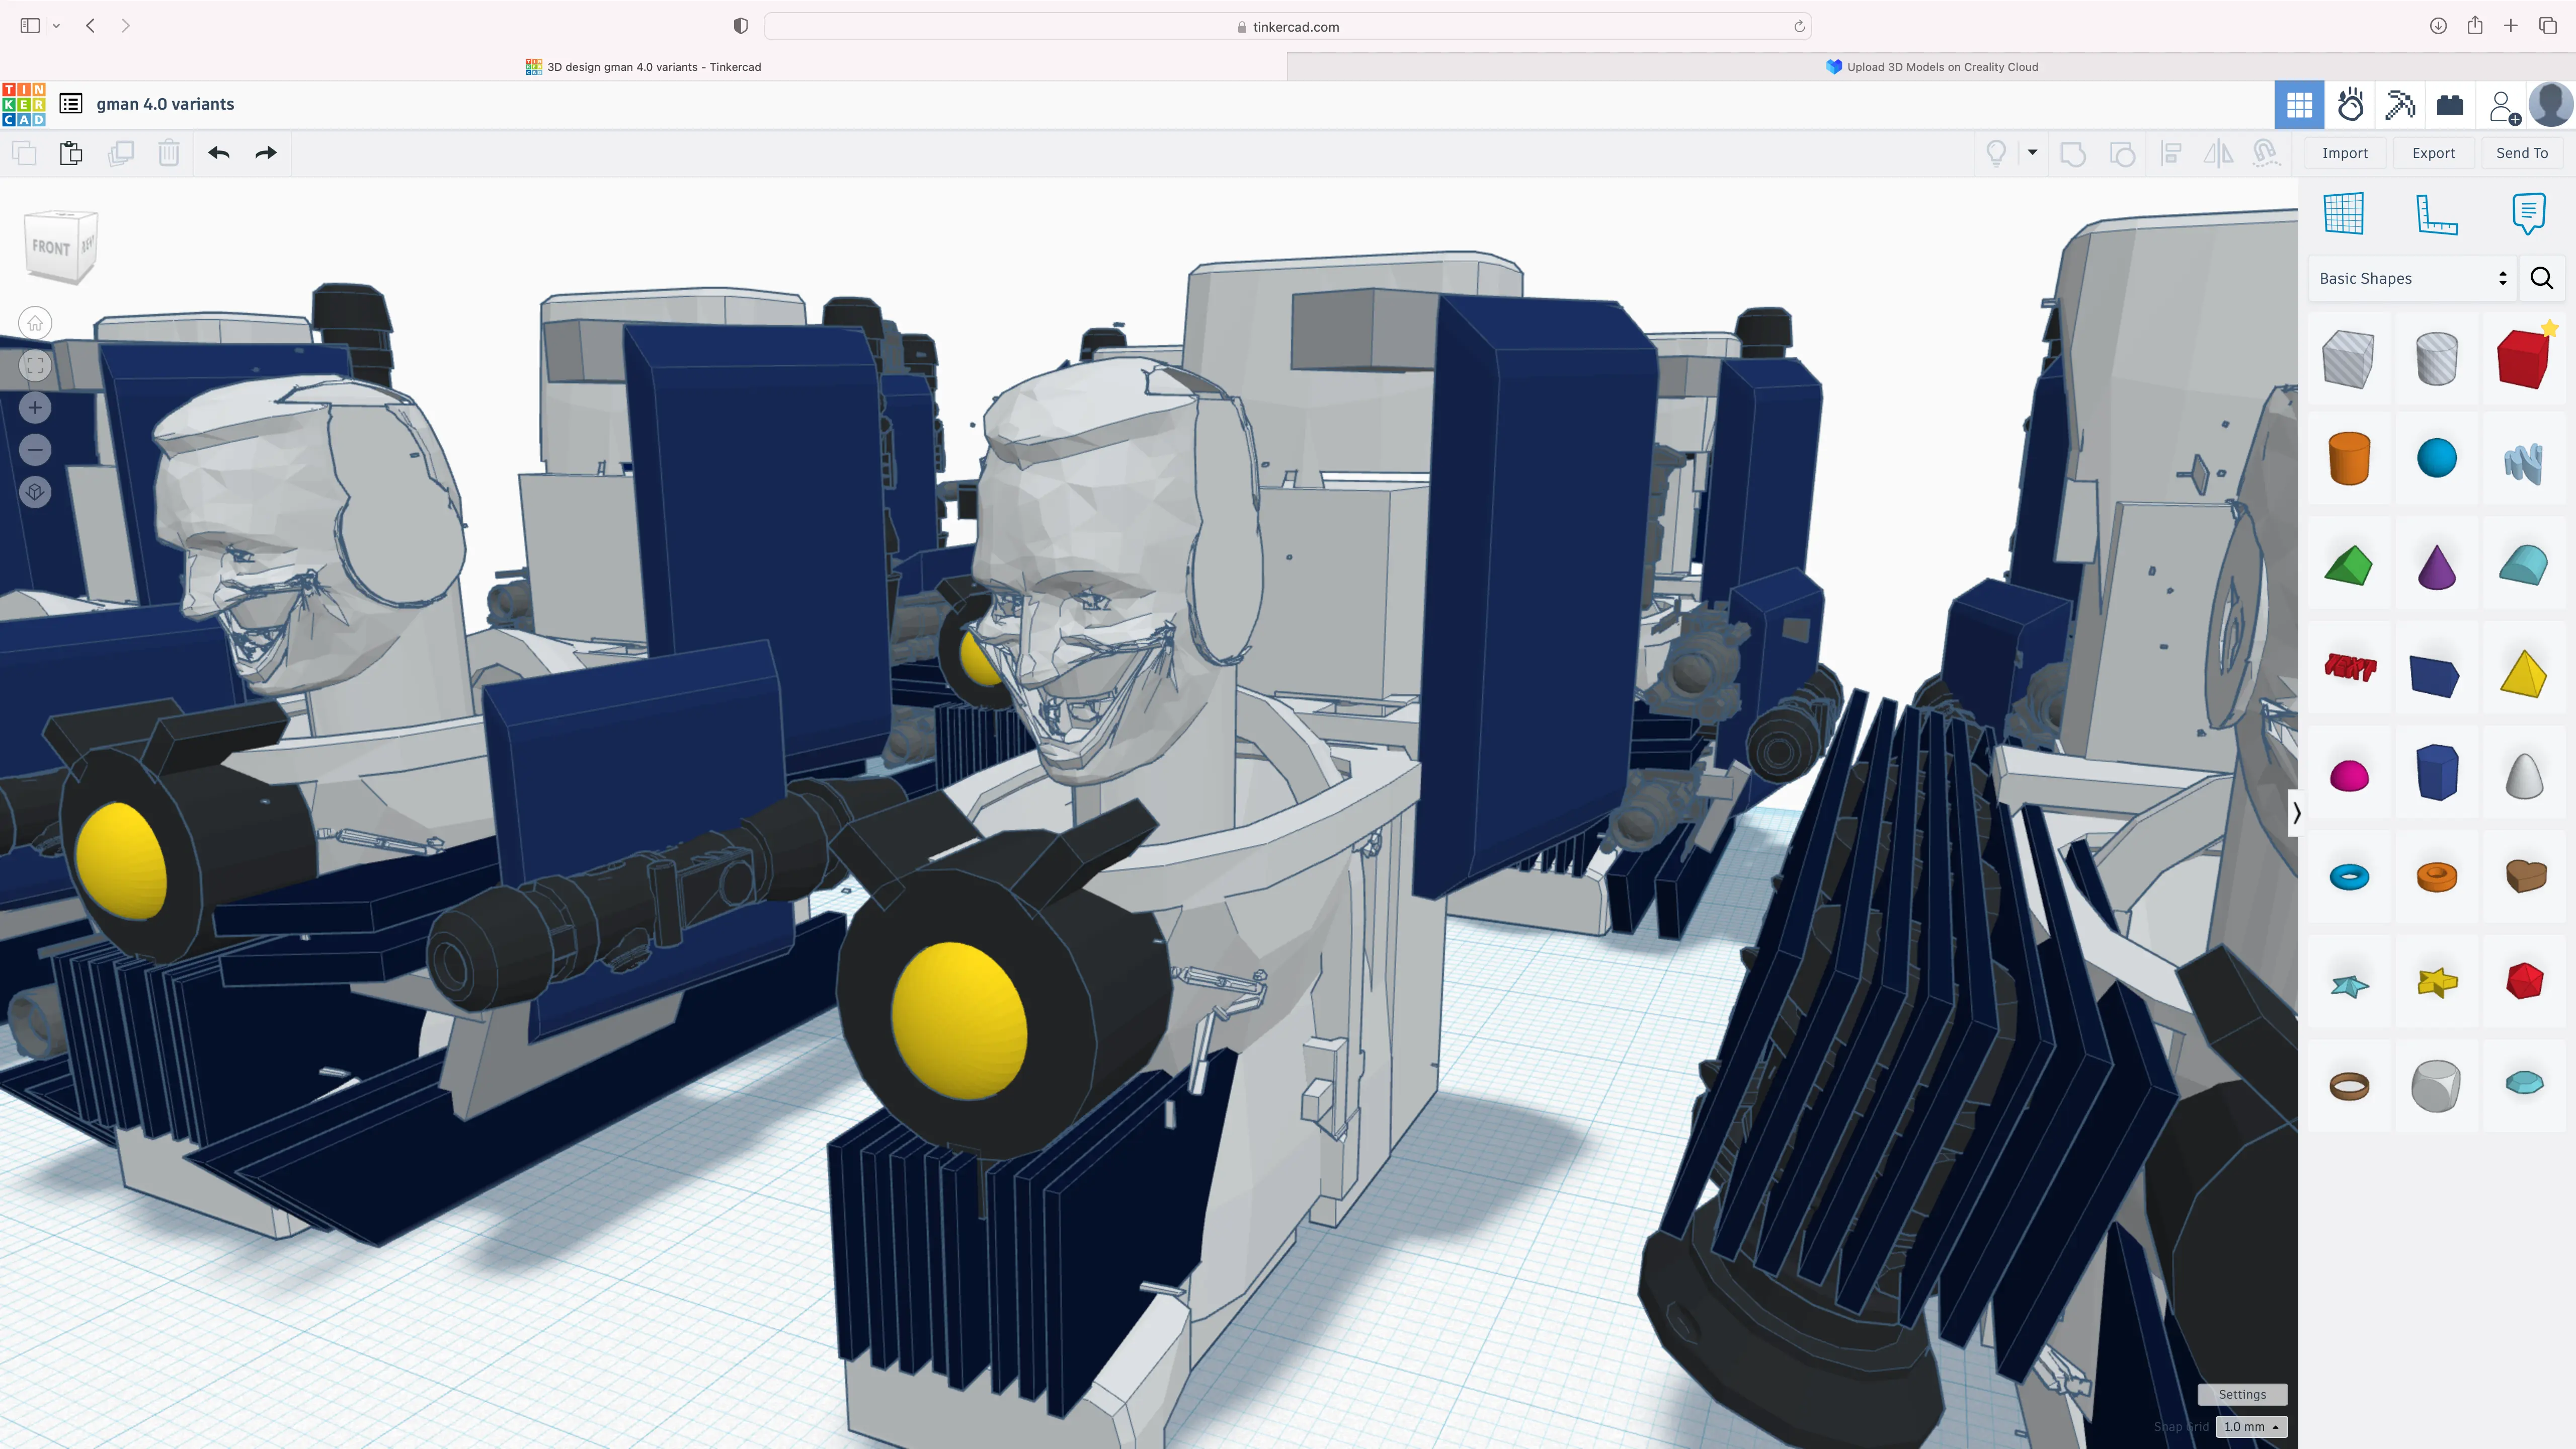The height and width of the screenshot is (1449, 2576).
Task: Select the brown Ring shape
Action: pos(2349,1085)
